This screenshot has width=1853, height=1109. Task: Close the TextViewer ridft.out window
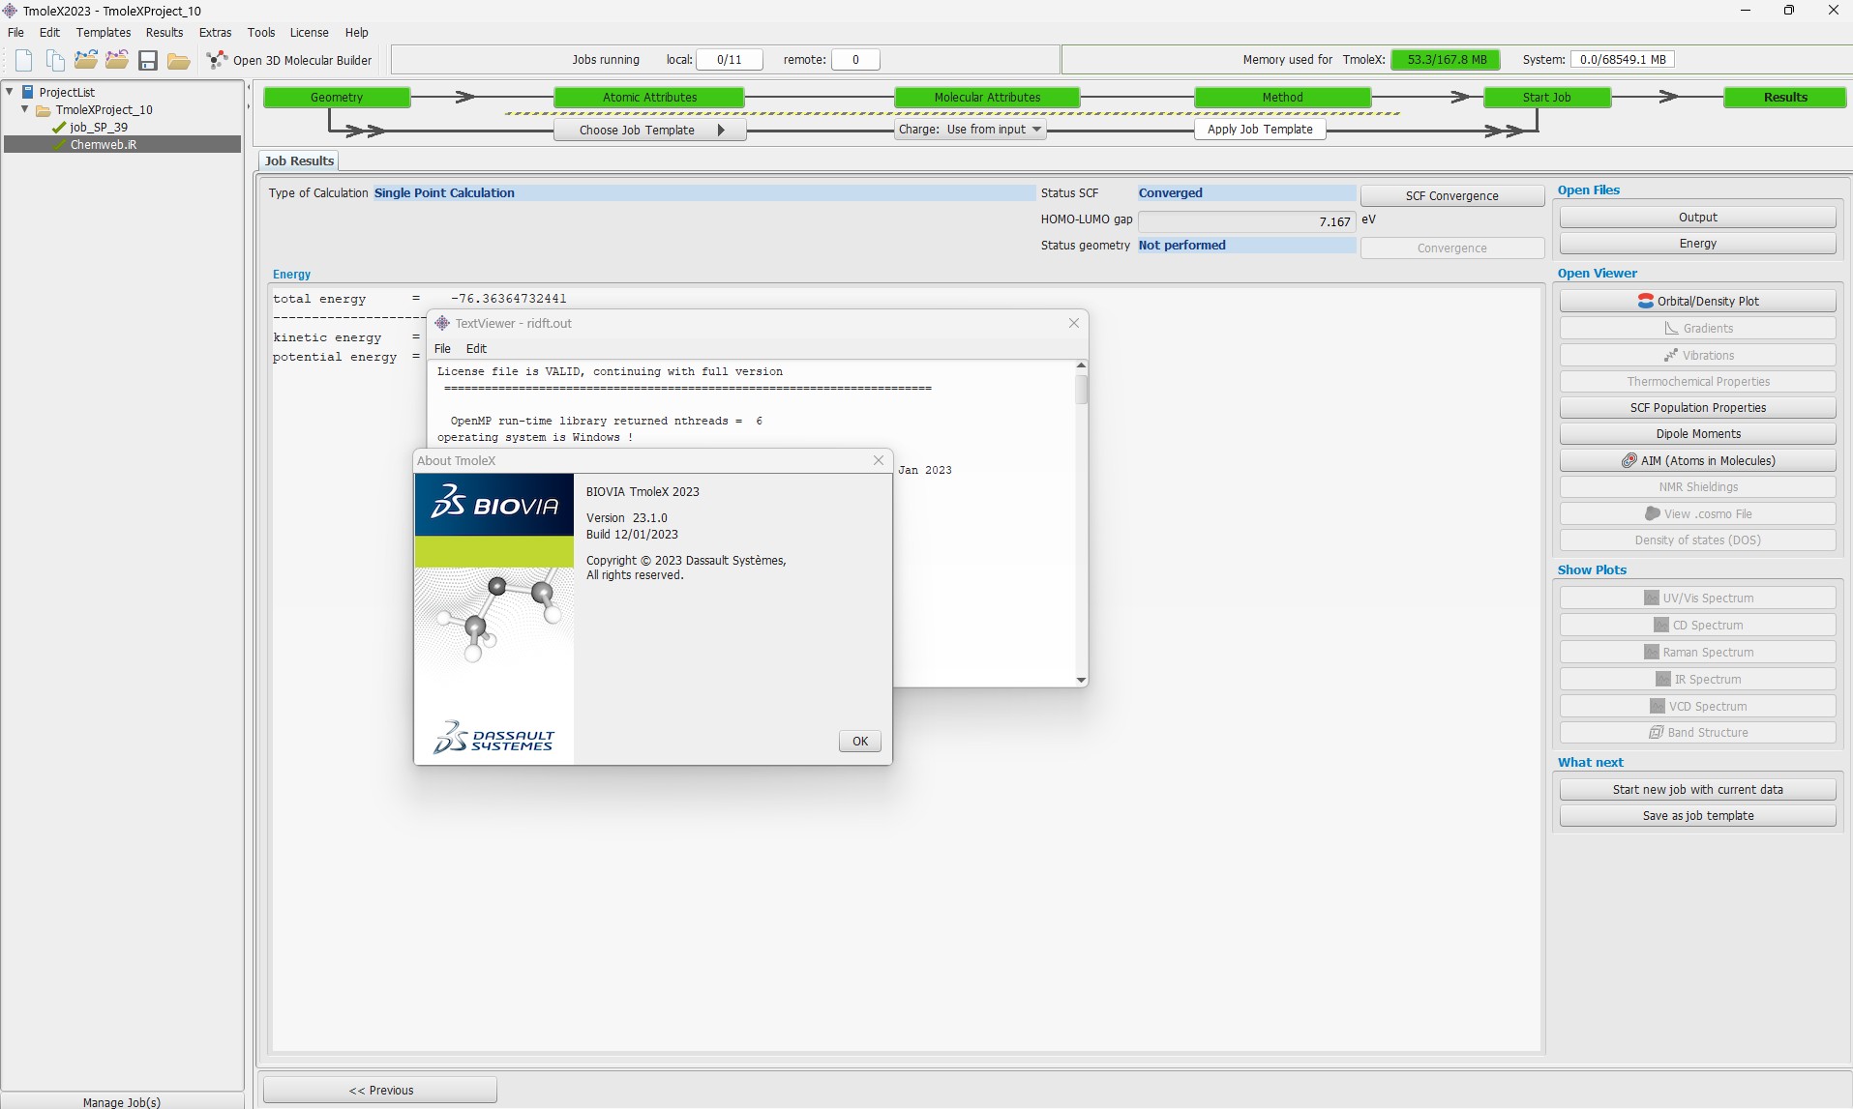click(x=1073, y=323)
